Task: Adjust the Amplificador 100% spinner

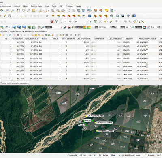Action: (x=146, y=155)
